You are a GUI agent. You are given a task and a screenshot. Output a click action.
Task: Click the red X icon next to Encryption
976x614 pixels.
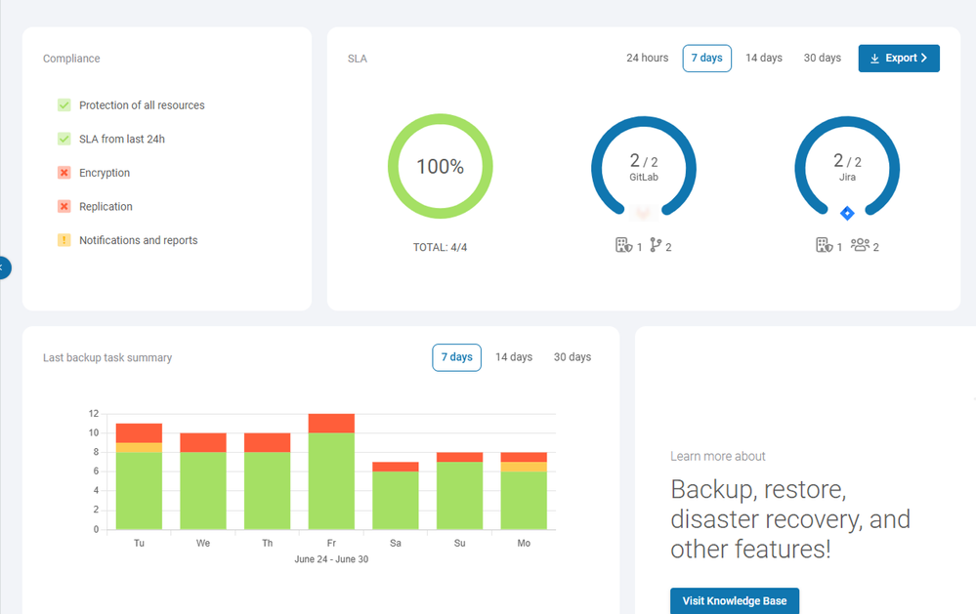coord(64,172)
